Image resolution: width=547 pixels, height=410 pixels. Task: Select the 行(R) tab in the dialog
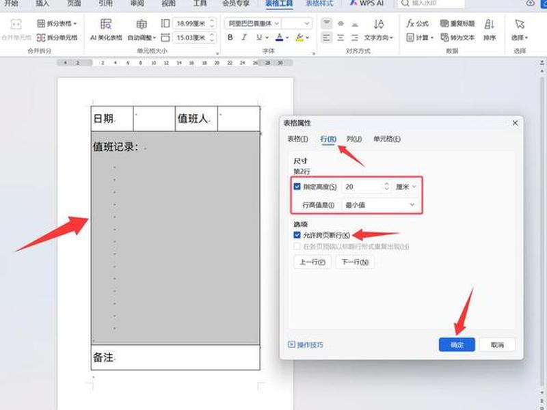coord(328,139)
